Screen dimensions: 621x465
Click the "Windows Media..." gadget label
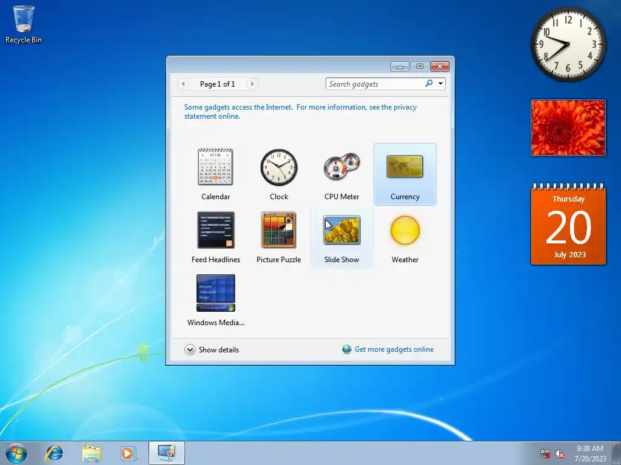[x=216, y=322]
